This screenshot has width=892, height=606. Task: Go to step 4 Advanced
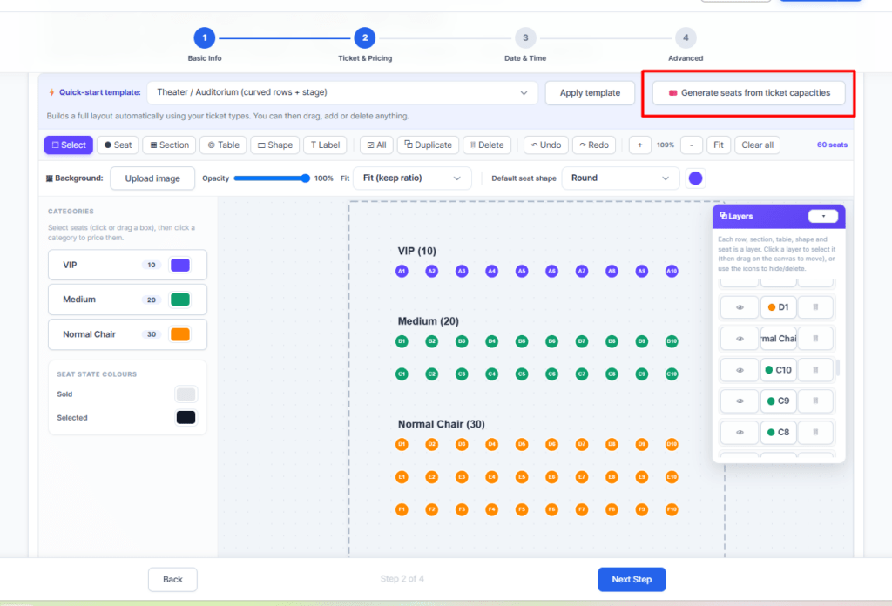click(x=686, y=38)
